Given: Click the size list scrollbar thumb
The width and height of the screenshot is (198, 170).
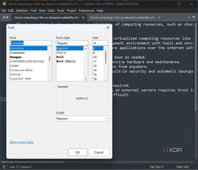Looking at the screenshot, I should coord(106,57).
